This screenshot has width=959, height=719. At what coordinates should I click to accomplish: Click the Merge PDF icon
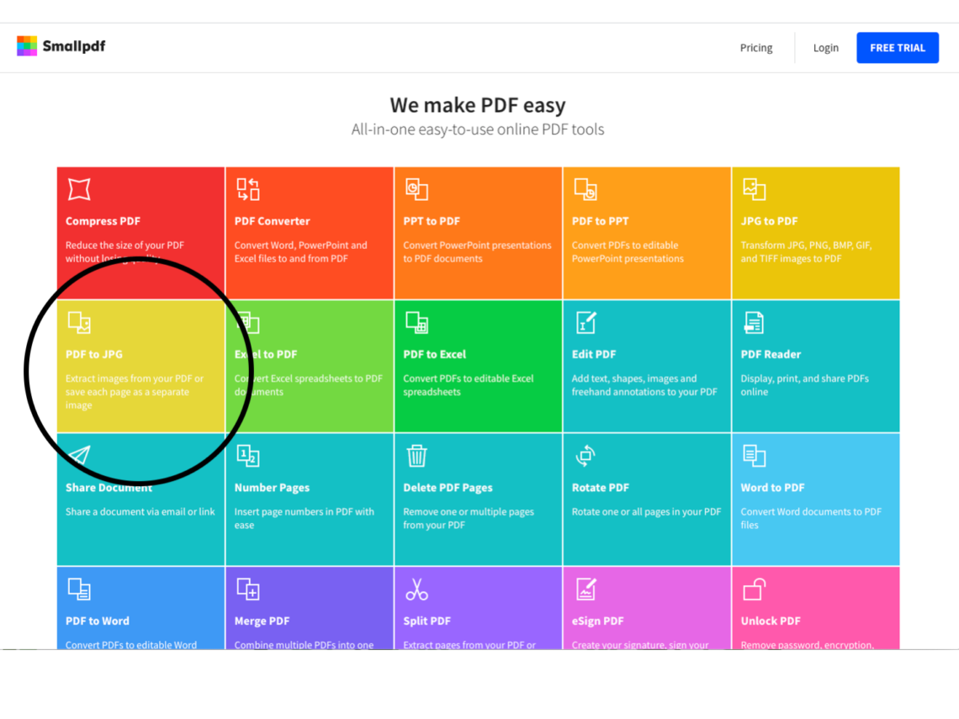[248, 589]
